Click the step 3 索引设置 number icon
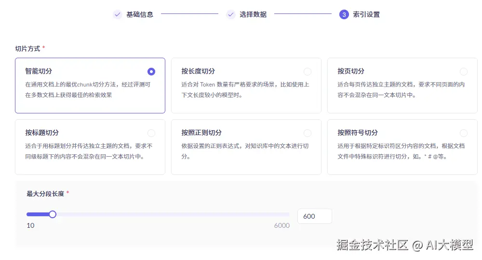Screen dimensions: 482x260 [x=344, y=14]
